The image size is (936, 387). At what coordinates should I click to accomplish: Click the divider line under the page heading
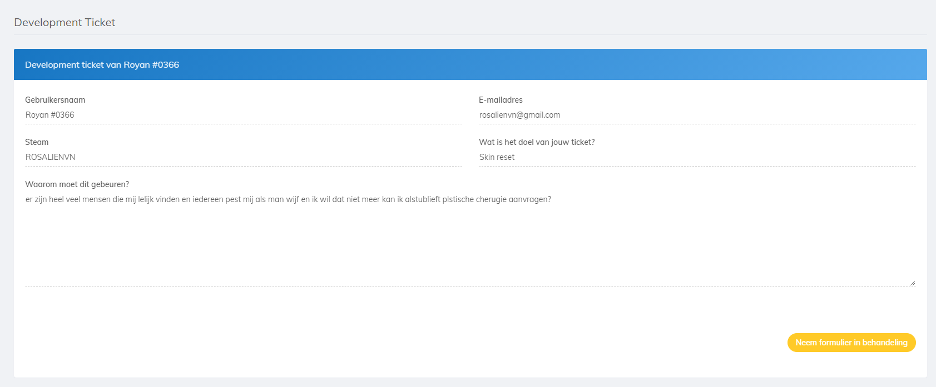click(x=470, y=34)
